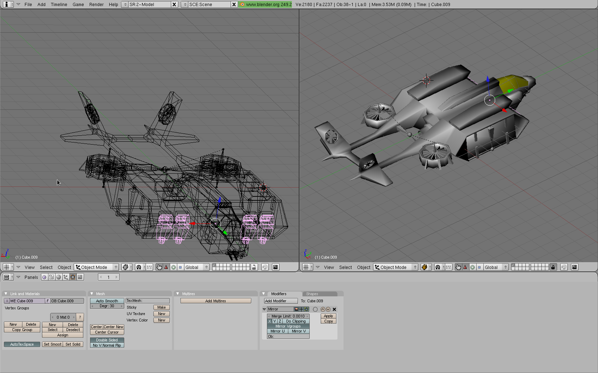Click the OB:Cube.009 object name field
The width and height of the screenshot is (598, 373).
(67, 301)
